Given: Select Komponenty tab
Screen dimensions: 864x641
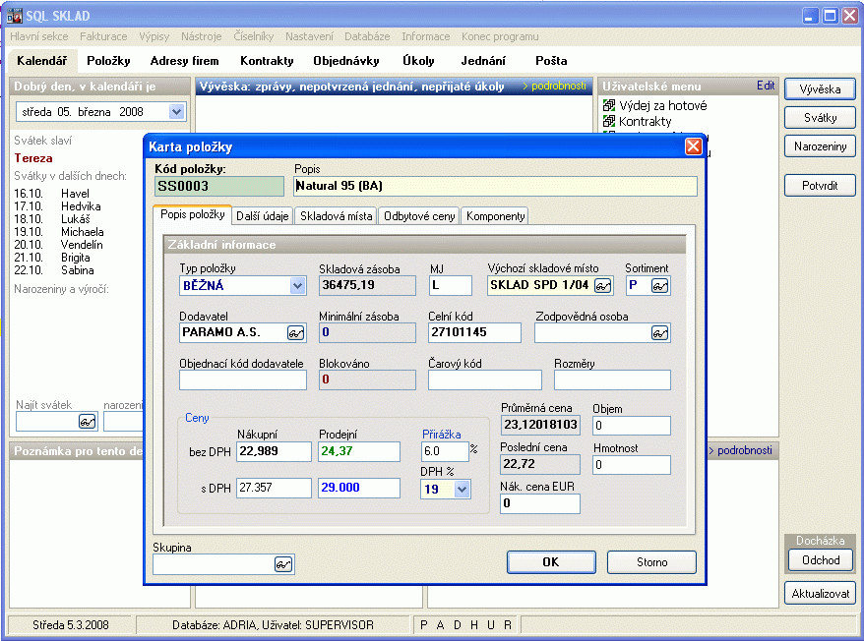Looking at the screenshot, I should [x=495, y=216].
